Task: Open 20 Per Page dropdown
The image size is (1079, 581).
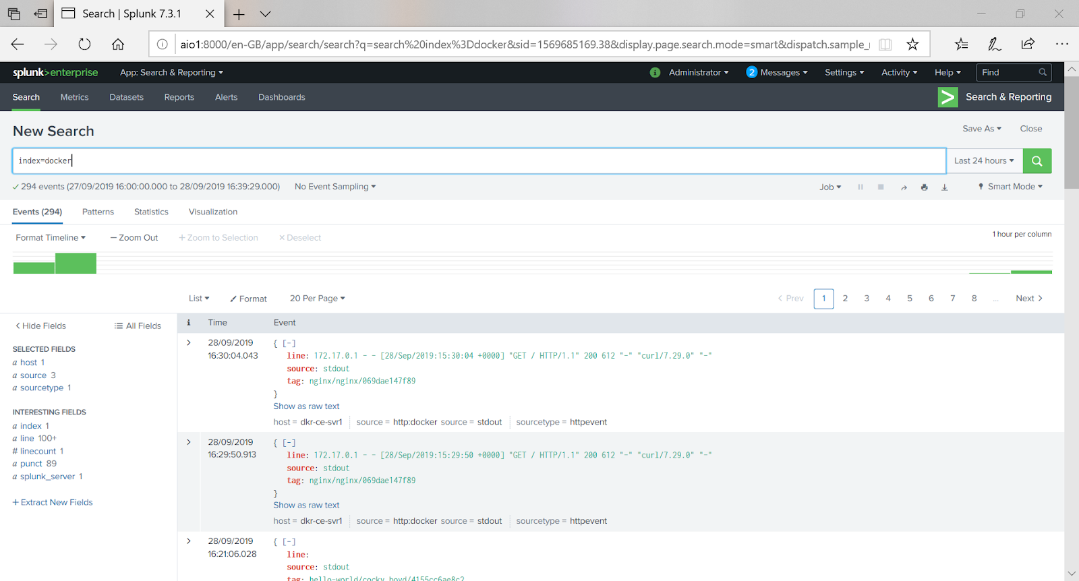Action: (x=318, y=299)
